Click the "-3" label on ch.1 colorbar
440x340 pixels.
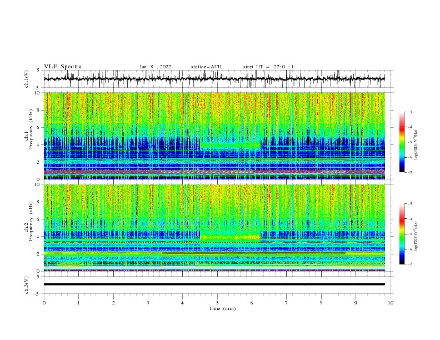(409, 112)
